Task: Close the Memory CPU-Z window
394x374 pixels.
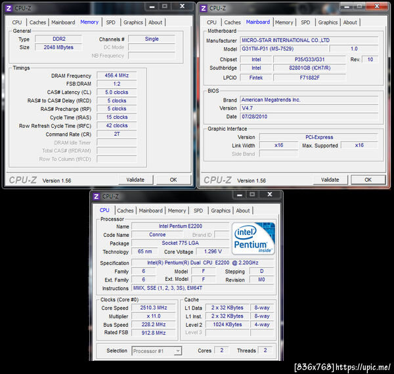Action: 183,7
